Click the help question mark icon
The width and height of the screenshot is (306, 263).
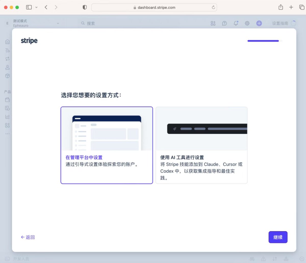pyautogui.click(x=224, y=23)
